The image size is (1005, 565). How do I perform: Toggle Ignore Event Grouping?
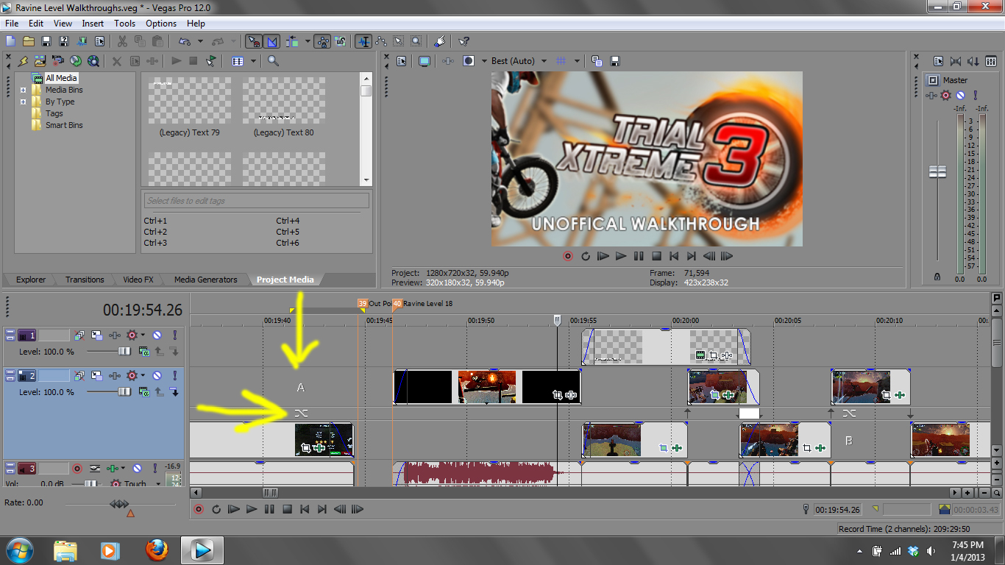(x=340, y=41)
